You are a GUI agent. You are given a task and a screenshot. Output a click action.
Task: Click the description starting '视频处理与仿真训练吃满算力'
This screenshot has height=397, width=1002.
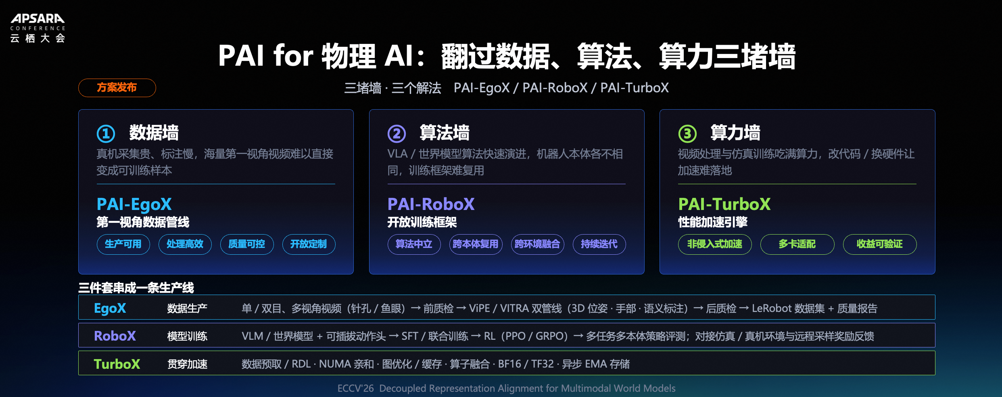point(796,162)
